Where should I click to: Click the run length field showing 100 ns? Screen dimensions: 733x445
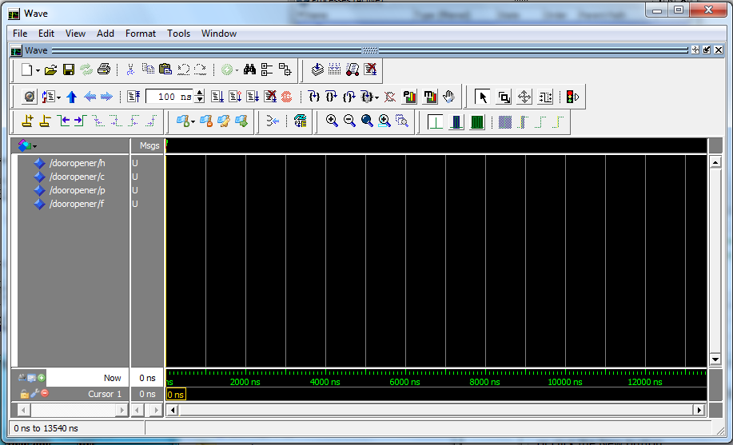(170, 97)
